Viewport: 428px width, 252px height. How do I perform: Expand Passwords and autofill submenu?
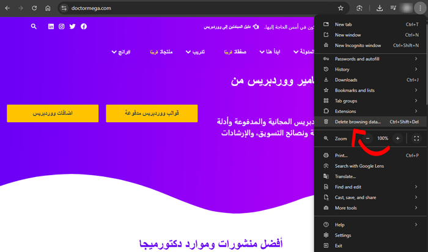point(370,59)
